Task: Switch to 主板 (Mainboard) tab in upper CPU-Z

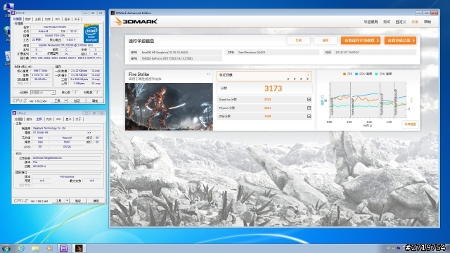Action: click(x=38, y=19)
